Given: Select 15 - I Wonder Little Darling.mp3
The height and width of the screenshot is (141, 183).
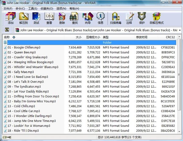Looking at the screenshot, I should 30,116.
